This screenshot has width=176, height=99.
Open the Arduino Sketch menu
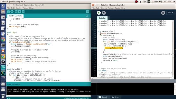point(19,8)
